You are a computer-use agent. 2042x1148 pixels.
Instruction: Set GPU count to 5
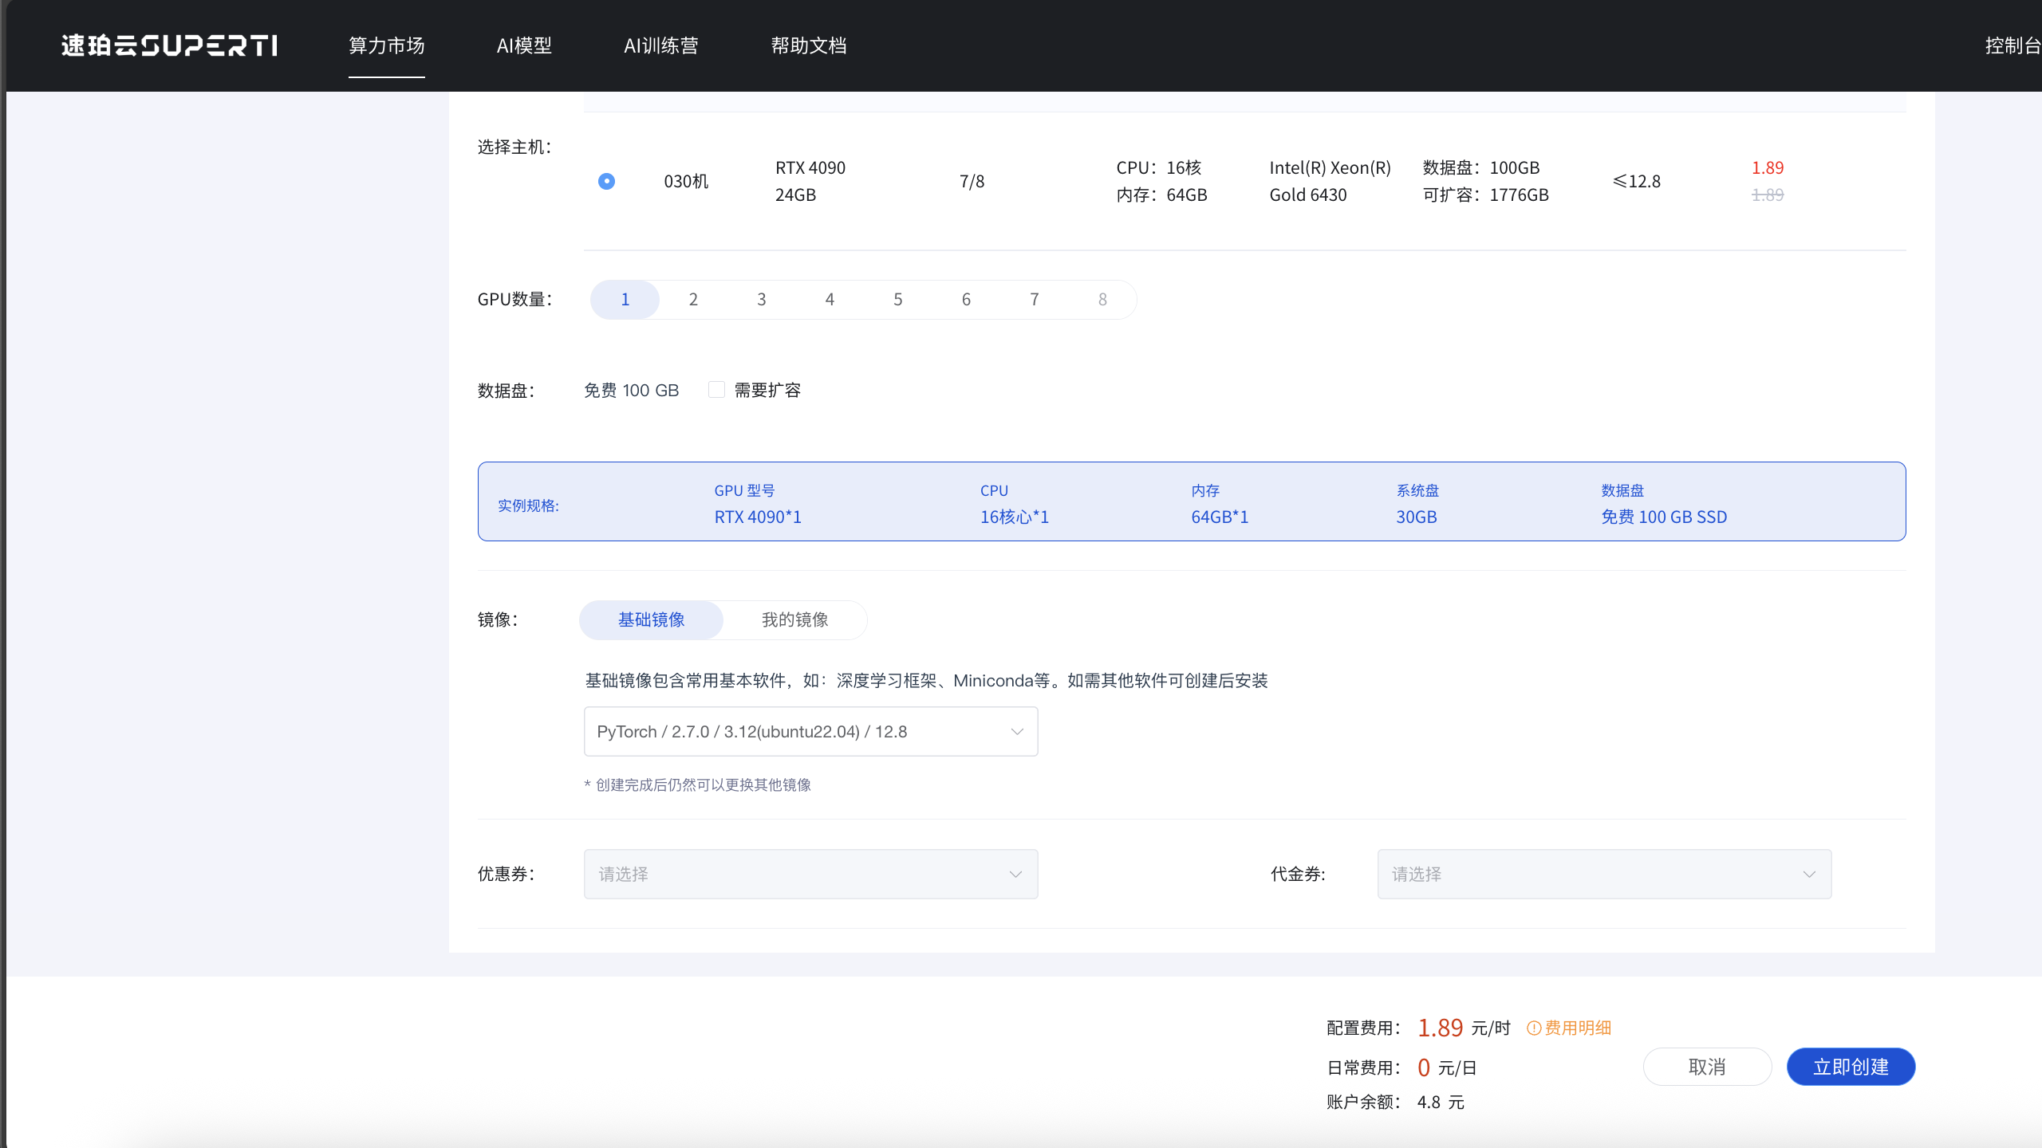click(898, 300)
